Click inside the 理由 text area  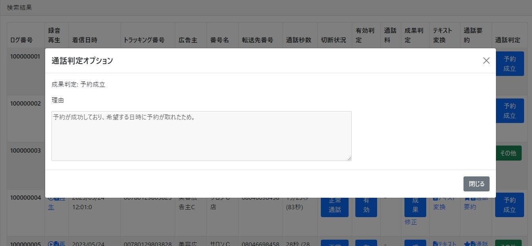[201, 136]
